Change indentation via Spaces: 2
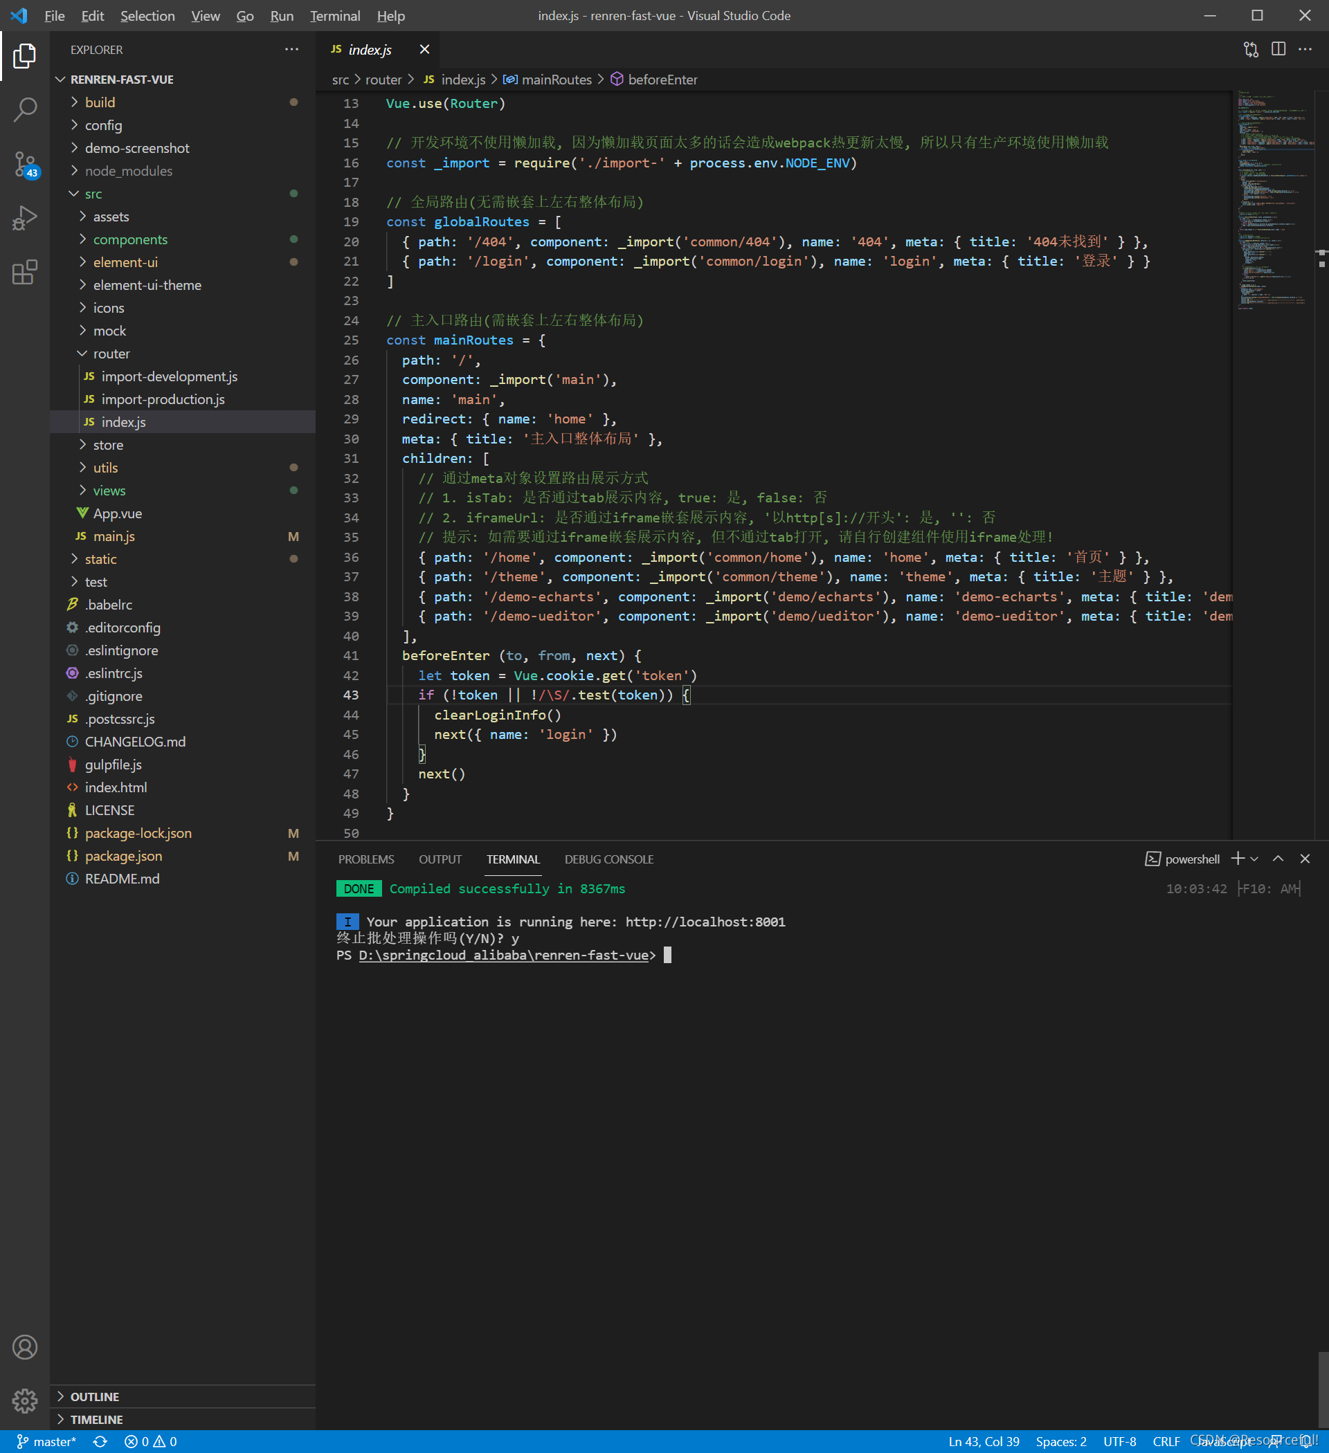Screen dimensions: 1329x1453 (x=1060, y=1441)
